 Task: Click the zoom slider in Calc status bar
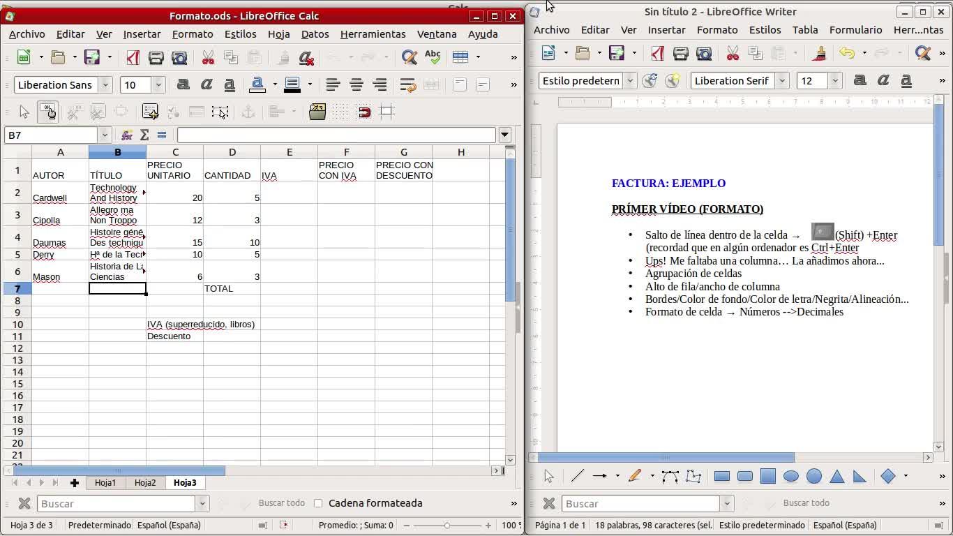[x=447, y=526]
